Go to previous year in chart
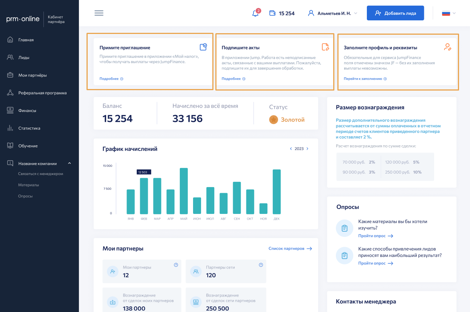This screenshot has height=312, width=470. 291,149
